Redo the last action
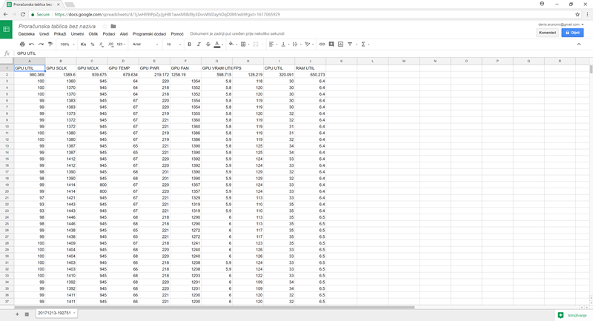Image resolution: width=593 pixels, height=321 pixels. click(41, 44)
